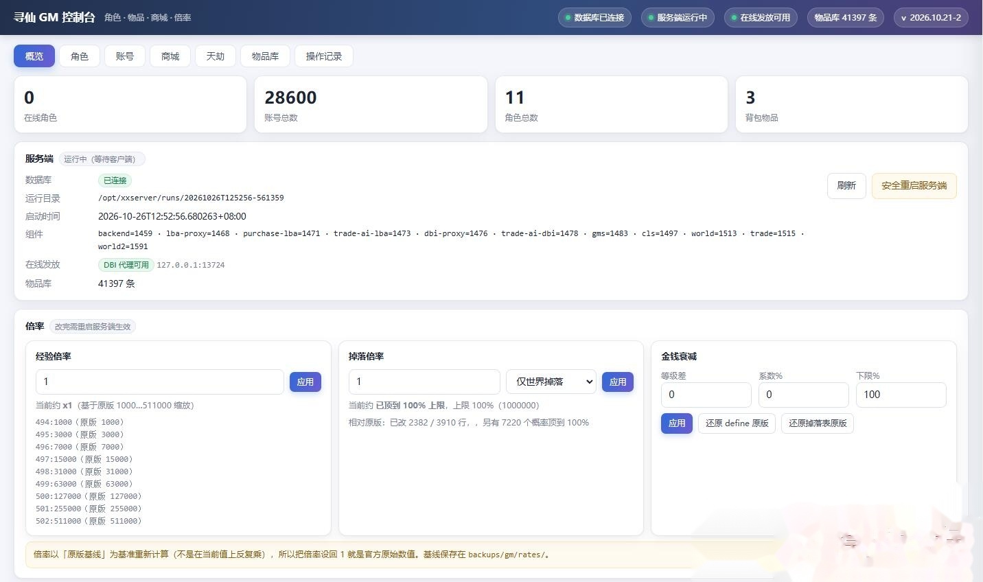Apply the 经验倍率 value

pos(305,382)
